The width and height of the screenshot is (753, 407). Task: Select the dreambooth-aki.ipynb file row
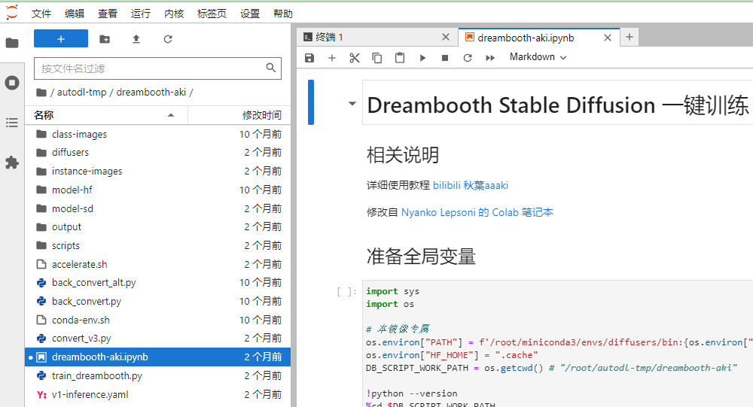point(157,357)
